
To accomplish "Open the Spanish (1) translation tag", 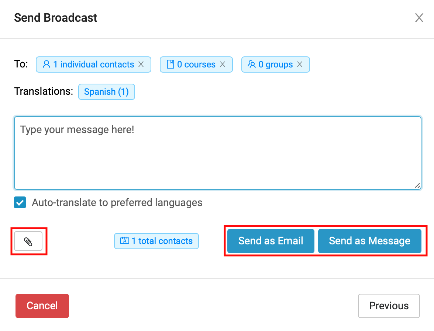I will (106, 92).
